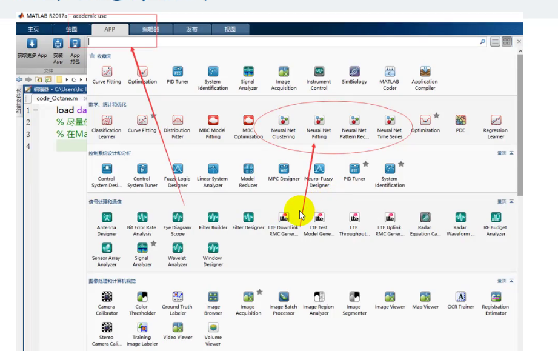Launch Model Reducer app
Viewport: 558px width, 351px height.
248,176
